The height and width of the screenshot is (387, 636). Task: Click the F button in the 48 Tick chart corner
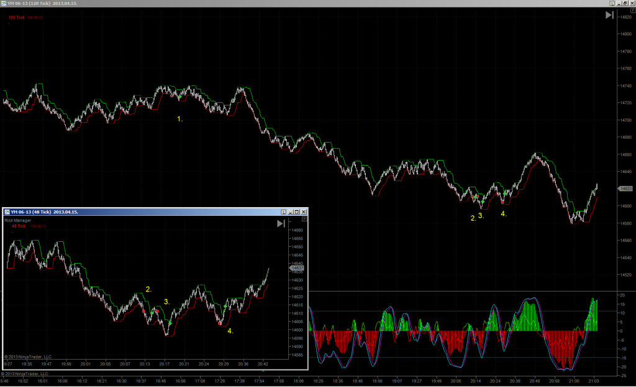pos(304,219)
